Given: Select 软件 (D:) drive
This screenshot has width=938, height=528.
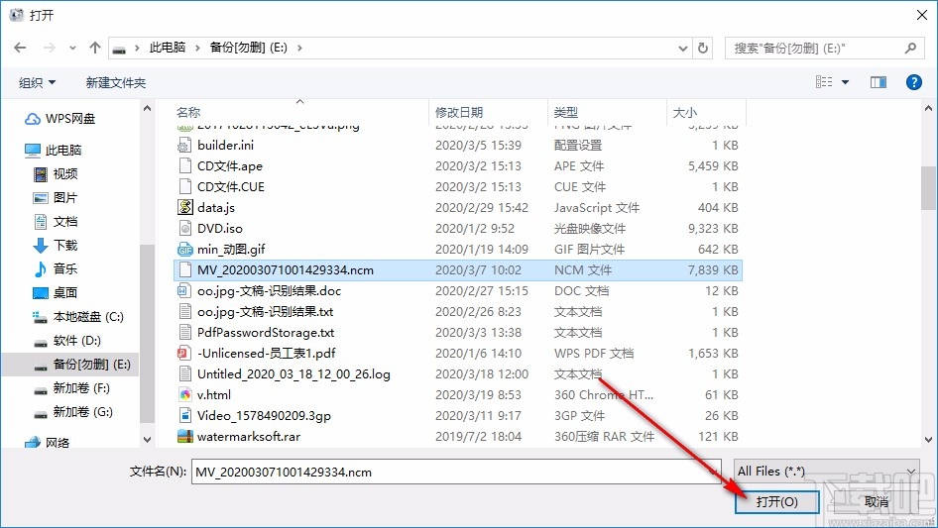Looking at the screenshot, I should coord(67,340).
